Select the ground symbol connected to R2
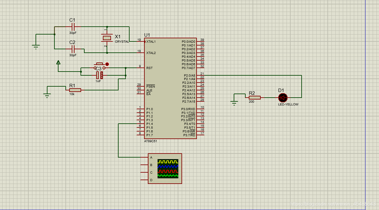The image size is (379, 210). (234, 103)
